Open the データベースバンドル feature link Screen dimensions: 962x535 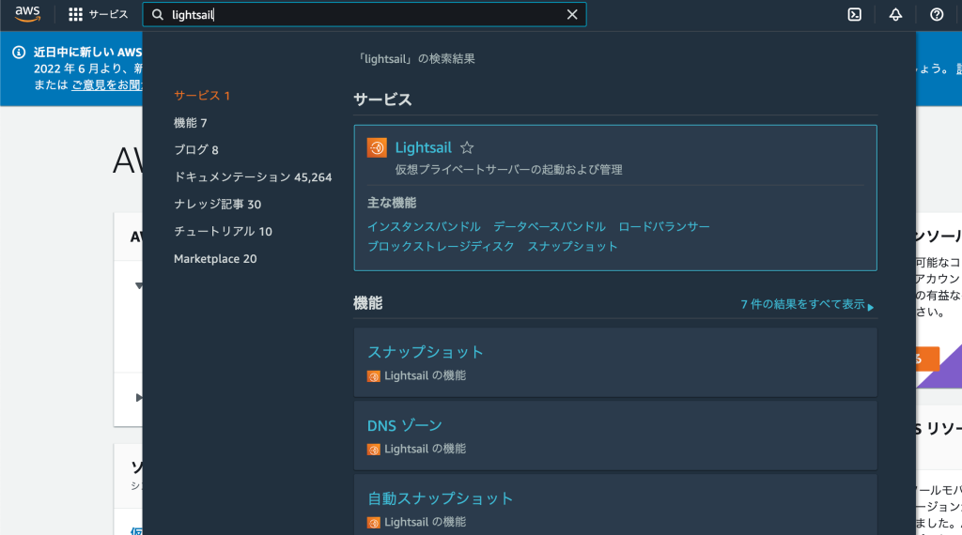pyautogui.click(x=550, y=227)
